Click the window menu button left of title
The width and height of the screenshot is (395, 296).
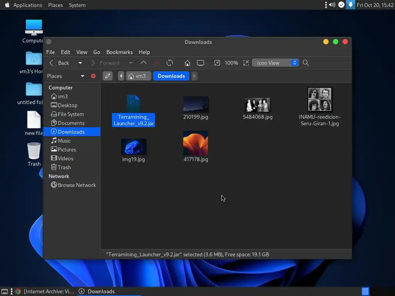pos(49,42)
